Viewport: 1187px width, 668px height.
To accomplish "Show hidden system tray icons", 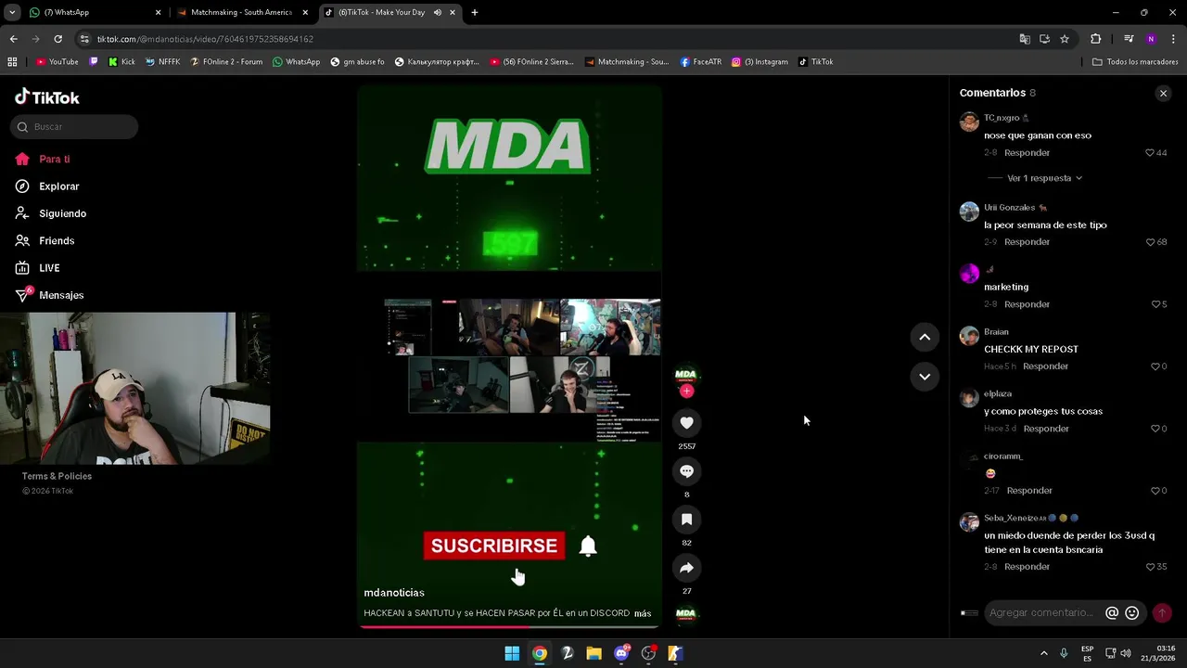I will click(x=1043, y=654).
